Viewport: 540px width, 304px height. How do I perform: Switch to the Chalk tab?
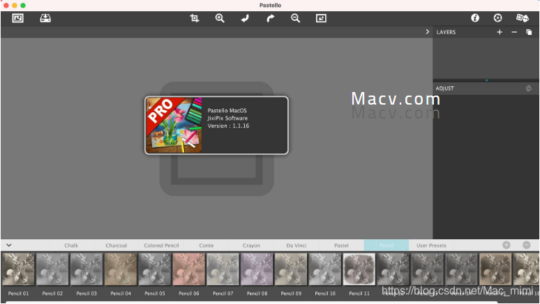click(x=71, y=245)
